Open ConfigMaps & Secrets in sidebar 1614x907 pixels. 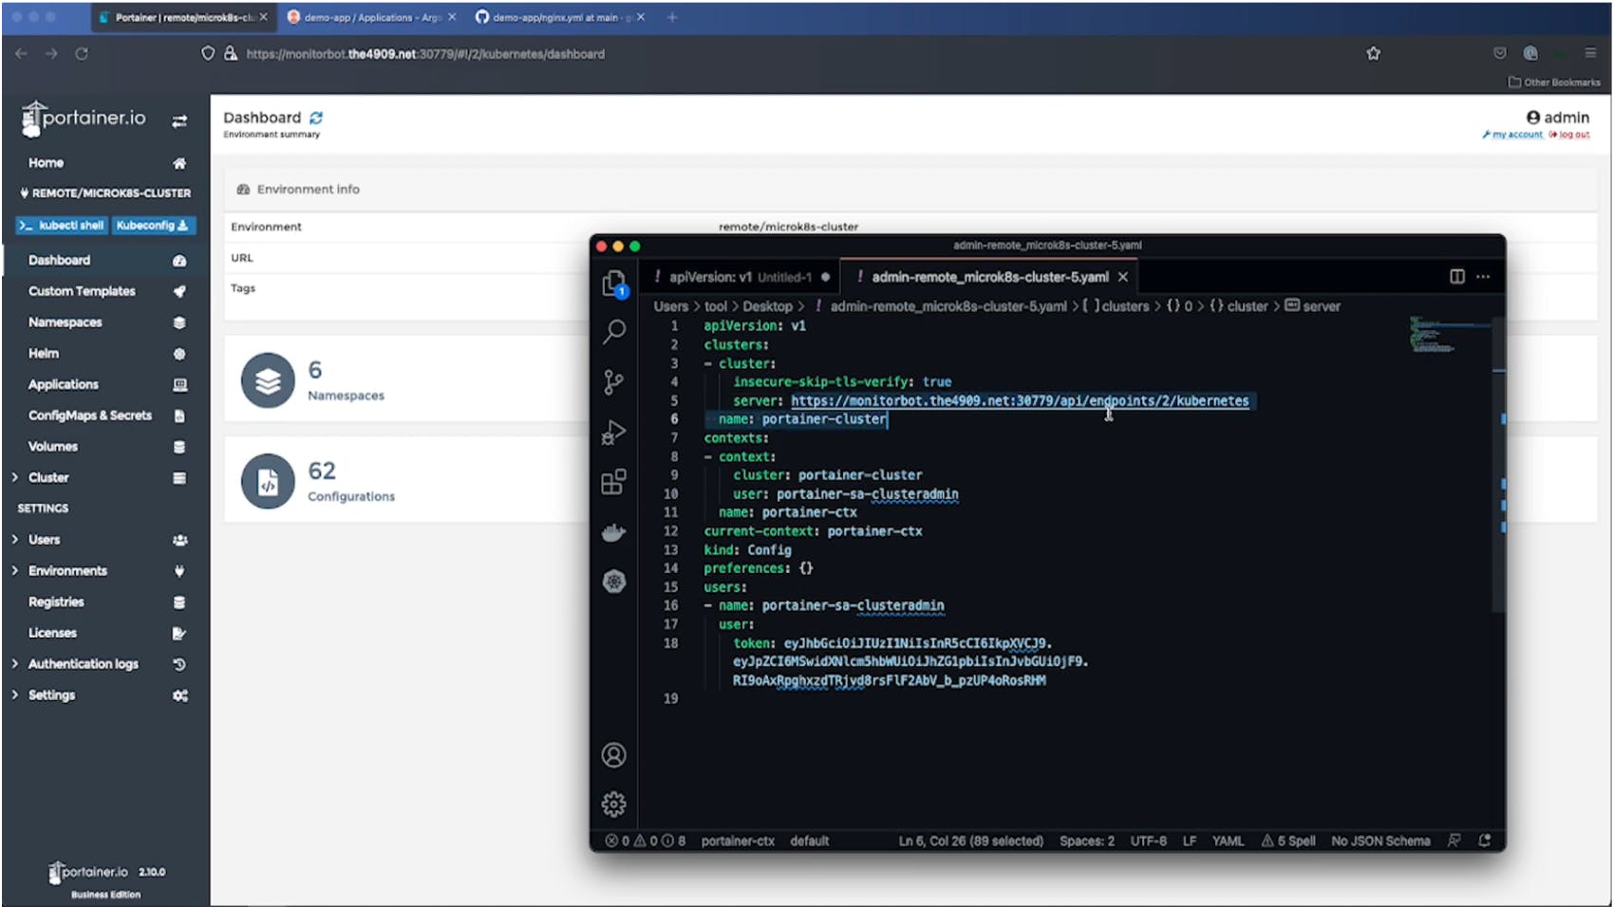tap(104, 416)
